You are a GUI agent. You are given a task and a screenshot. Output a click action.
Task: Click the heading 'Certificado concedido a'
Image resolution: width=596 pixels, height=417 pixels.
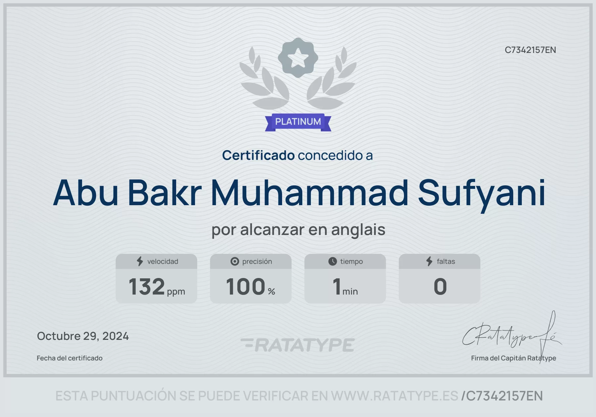tap(297, 155)
